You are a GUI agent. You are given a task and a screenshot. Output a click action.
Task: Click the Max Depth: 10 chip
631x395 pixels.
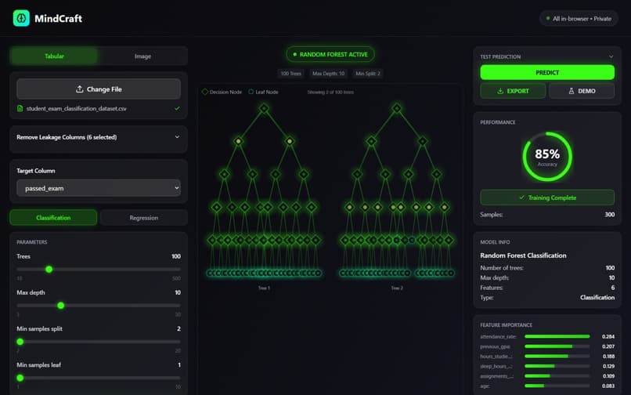328,74
